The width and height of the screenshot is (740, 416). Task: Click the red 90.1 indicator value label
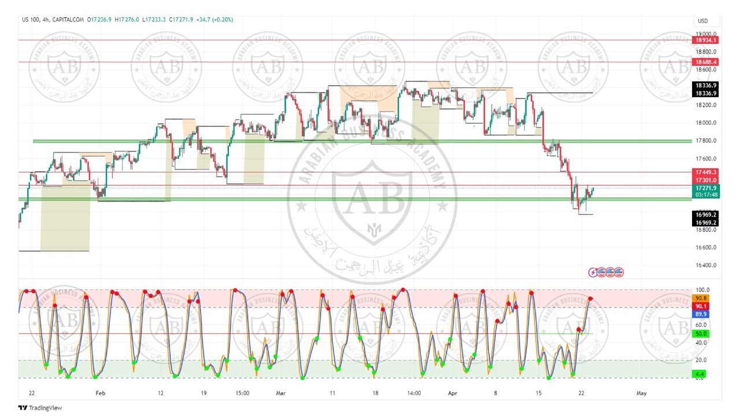pyautogui.click(x=701, y=306)
